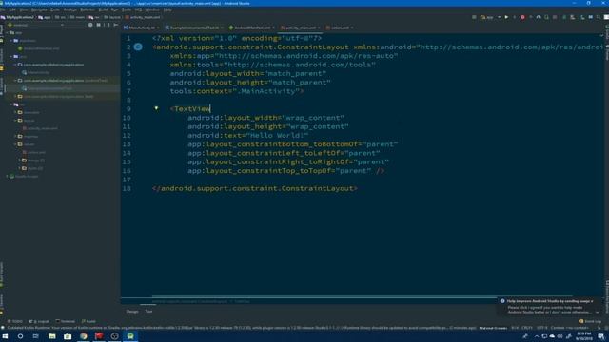The image size is (609, 342).
Task: Open the Build tool window
Action: point(88,321)
